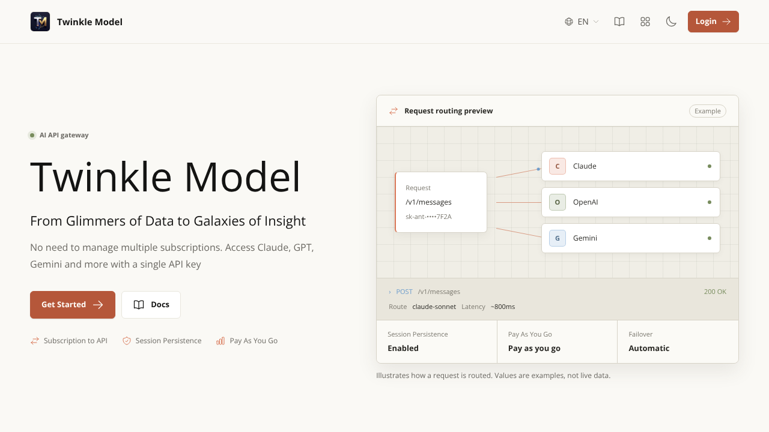Click the OpenAI 'O' icon

tap(558, 202)
